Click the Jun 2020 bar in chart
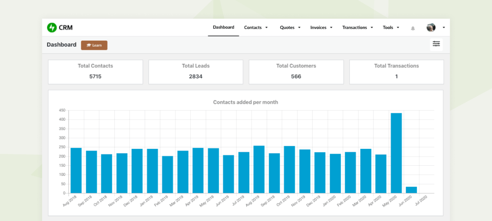Viewport: 492px width, 221px height. 411,190
